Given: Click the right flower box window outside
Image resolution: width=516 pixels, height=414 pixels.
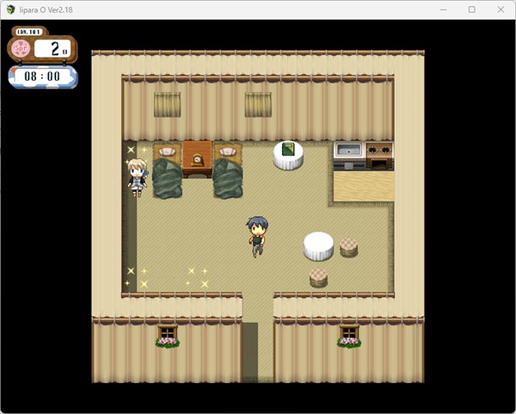Looking at the screenshot, I should coord(348,336).
